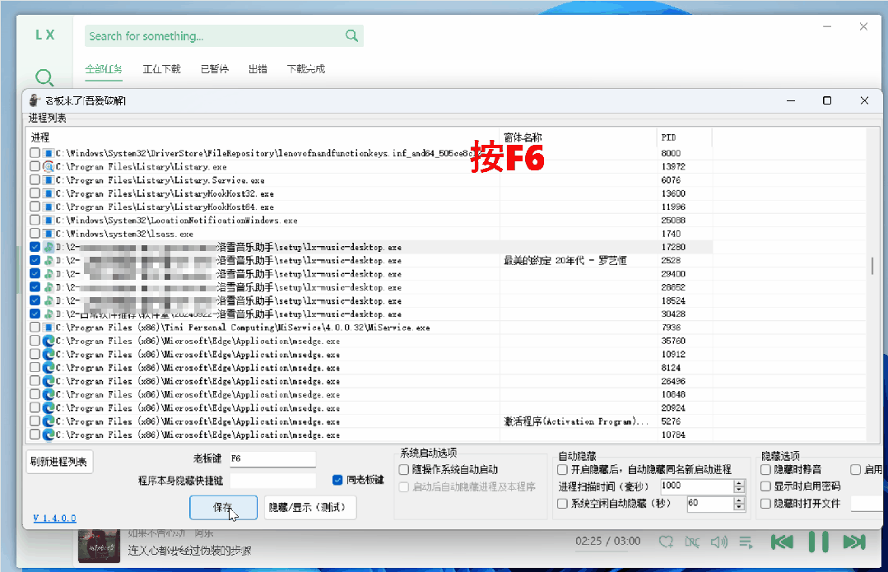
Task: Toggle the 同老板键 checkbox
Action: [337, 480]
